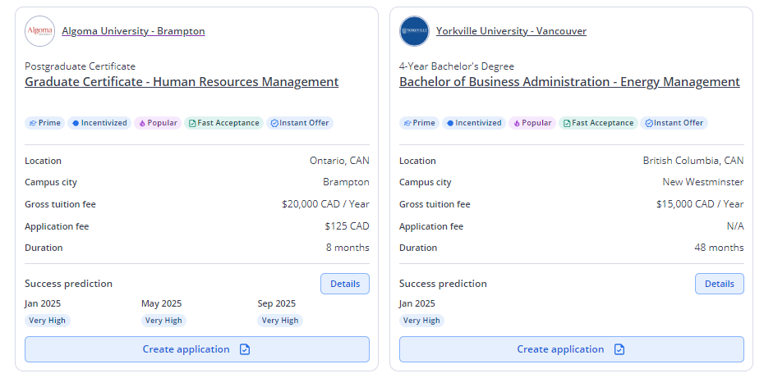Viewport: 764px width, 378px height.
Task: Click Prime tag on Algoma card
Action: [x=45, y=123]
